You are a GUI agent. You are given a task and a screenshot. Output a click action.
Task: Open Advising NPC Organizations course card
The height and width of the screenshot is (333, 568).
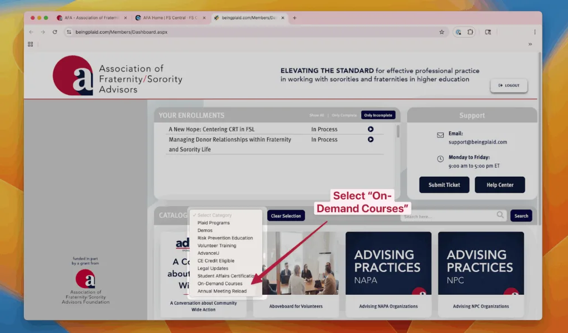pyautogui.click(x=481, y=274)
